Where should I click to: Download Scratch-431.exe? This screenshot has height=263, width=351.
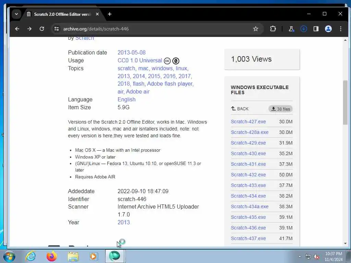(x=248, y=164)
